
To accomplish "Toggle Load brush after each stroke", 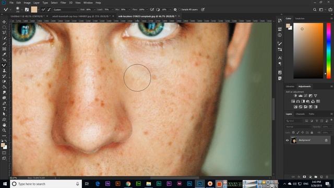I will coord(43,9).
